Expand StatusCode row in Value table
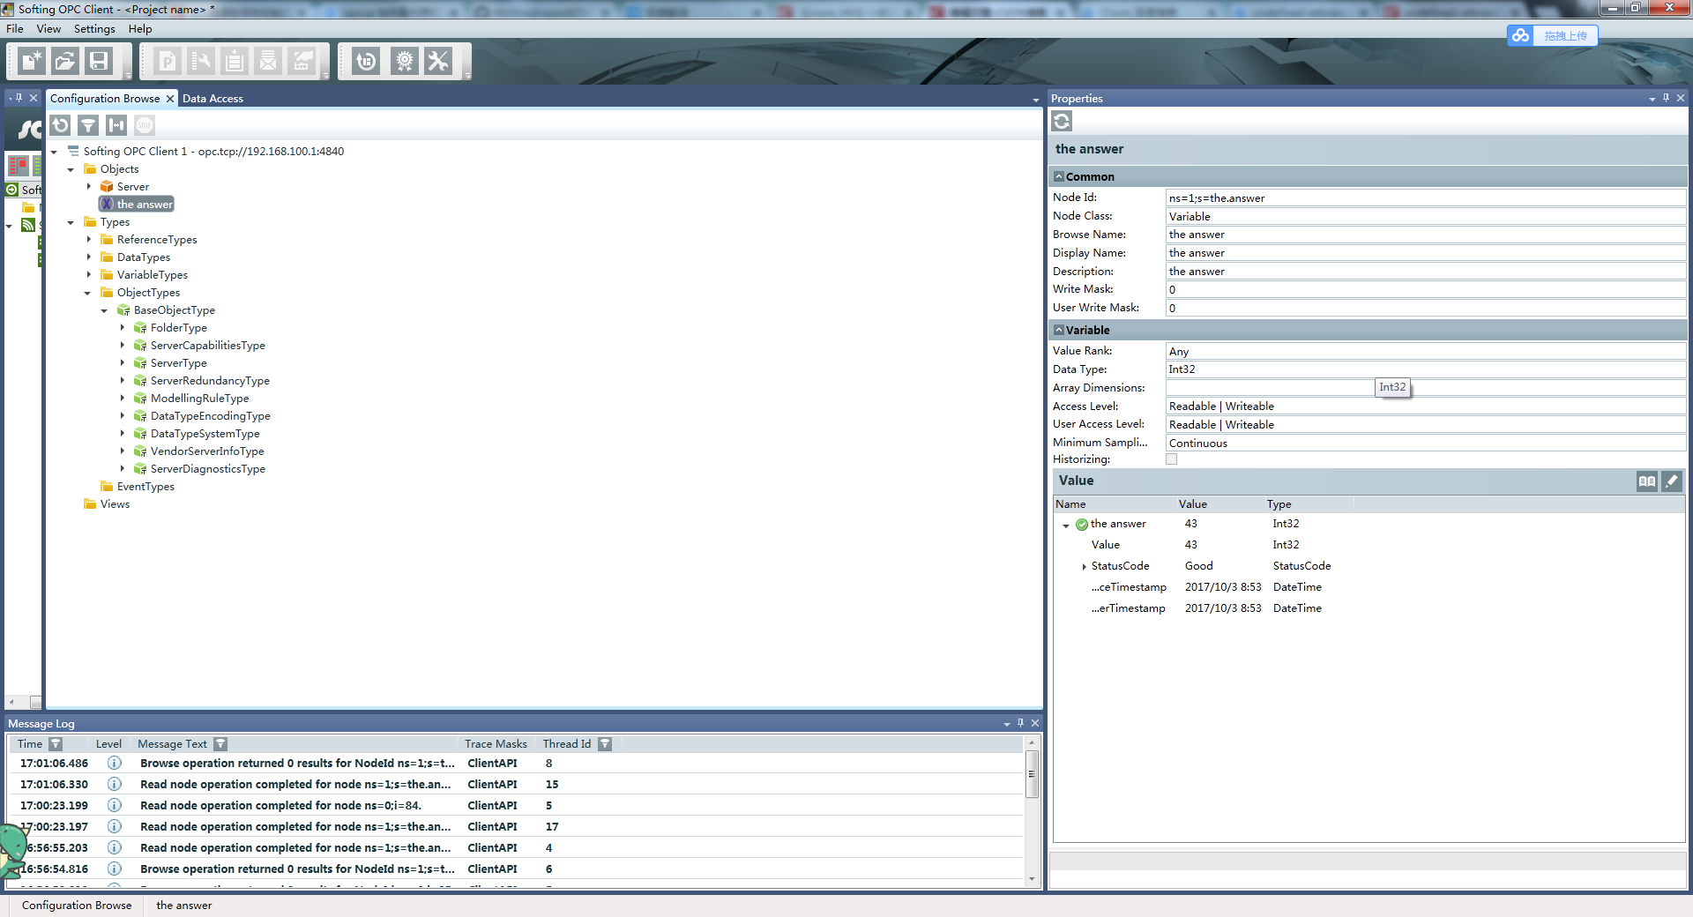1693x917 pixels. coord(1084,566)
